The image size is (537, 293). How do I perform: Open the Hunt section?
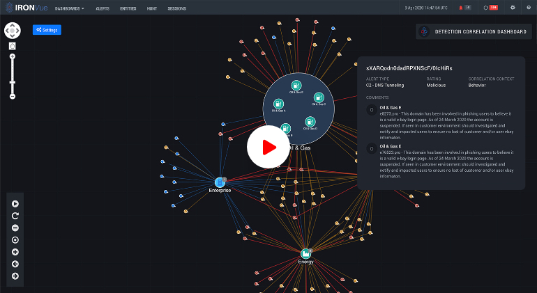pos(152,8)
